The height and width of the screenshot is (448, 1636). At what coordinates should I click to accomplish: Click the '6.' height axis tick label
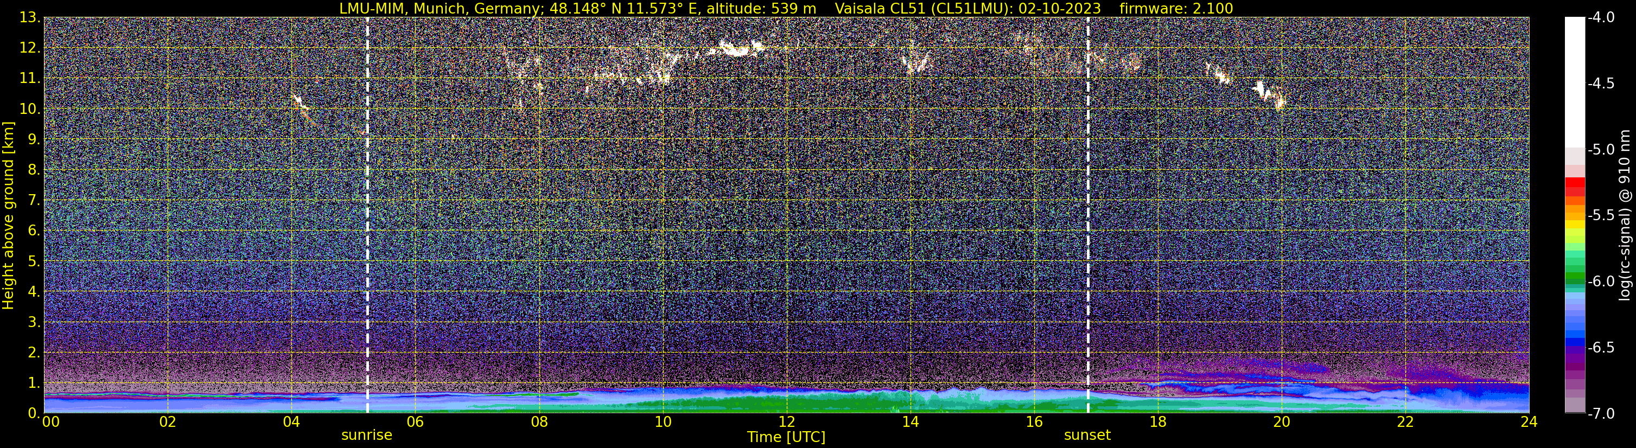tap(34, 231)
